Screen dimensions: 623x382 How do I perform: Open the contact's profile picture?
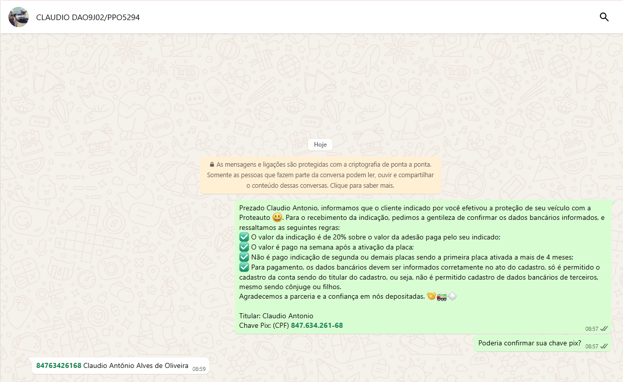[x=19, y=17]
